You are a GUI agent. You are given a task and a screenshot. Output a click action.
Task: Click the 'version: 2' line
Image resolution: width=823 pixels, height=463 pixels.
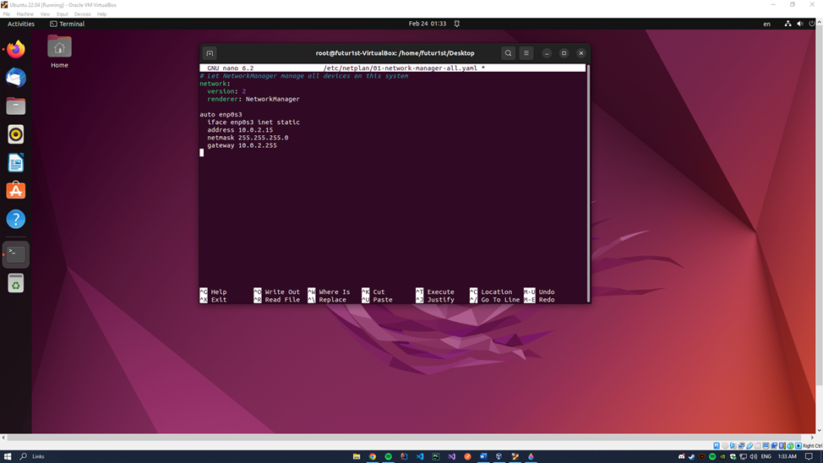[226, 91]
